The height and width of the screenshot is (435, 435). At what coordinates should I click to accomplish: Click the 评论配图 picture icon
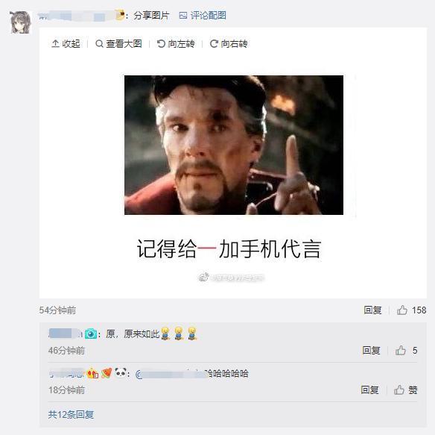point(182,15)
